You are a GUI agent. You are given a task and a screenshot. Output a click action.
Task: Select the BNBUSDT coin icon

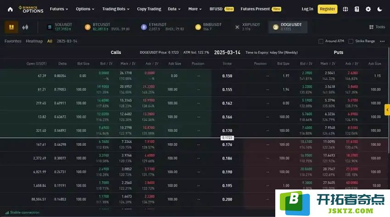click(x=198, y=27)
